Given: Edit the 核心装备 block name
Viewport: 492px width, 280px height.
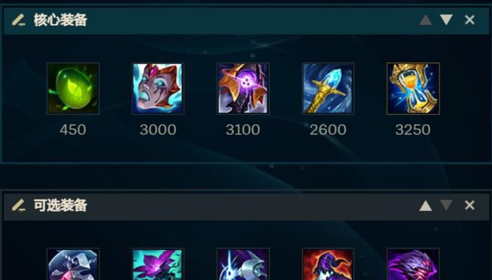Looking at the screenshot, I should pos(18,20).
